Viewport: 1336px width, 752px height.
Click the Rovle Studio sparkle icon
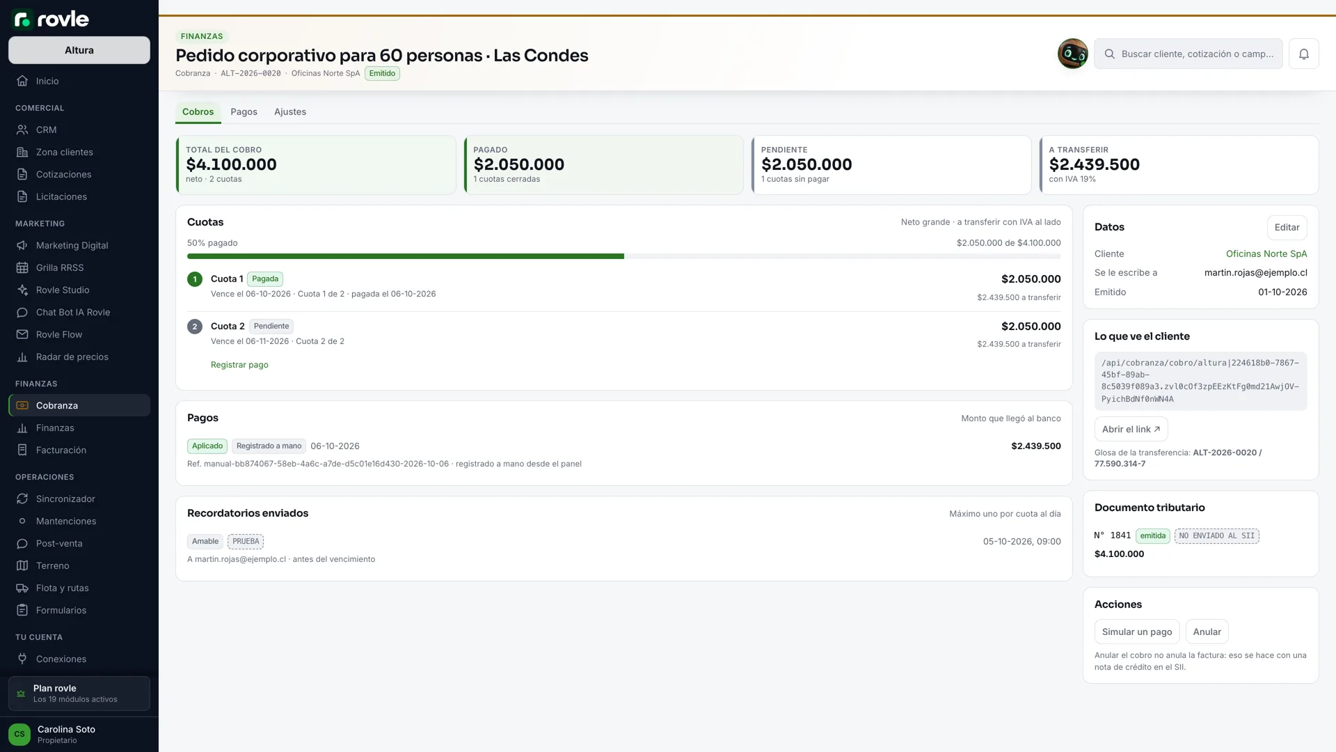pos(22,290)
